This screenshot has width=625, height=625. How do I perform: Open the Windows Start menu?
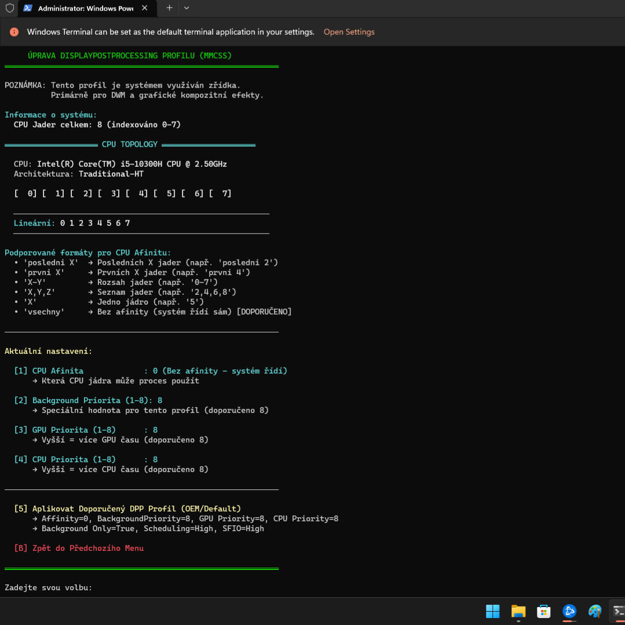tap(492, 611)
